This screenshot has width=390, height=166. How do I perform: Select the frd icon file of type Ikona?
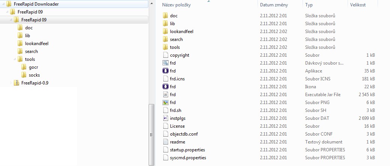166,87
